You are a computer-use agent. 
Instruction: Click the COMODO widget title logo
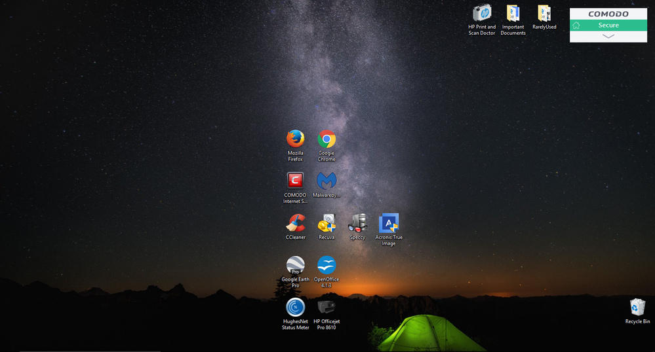[x=608, y=14]
